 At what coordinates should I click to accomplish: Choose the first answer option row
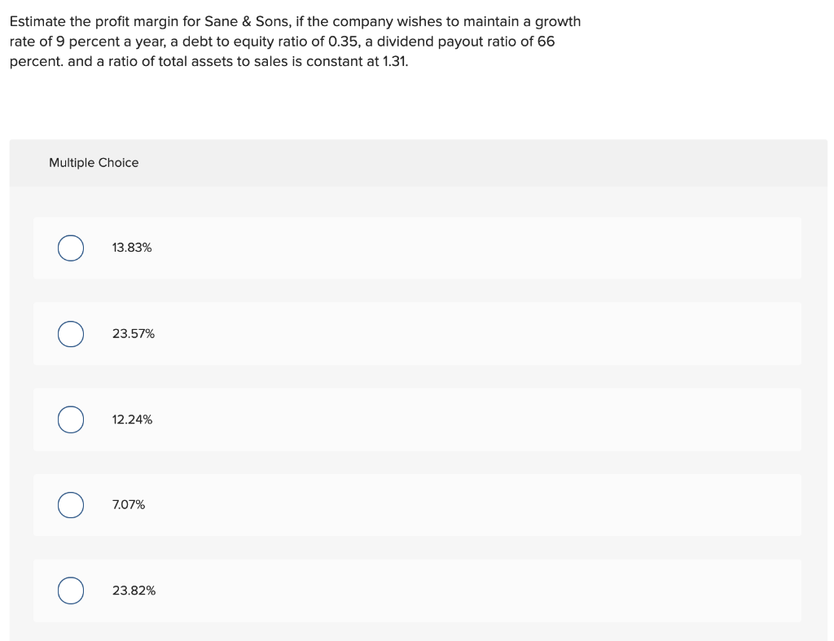[417, 248]
